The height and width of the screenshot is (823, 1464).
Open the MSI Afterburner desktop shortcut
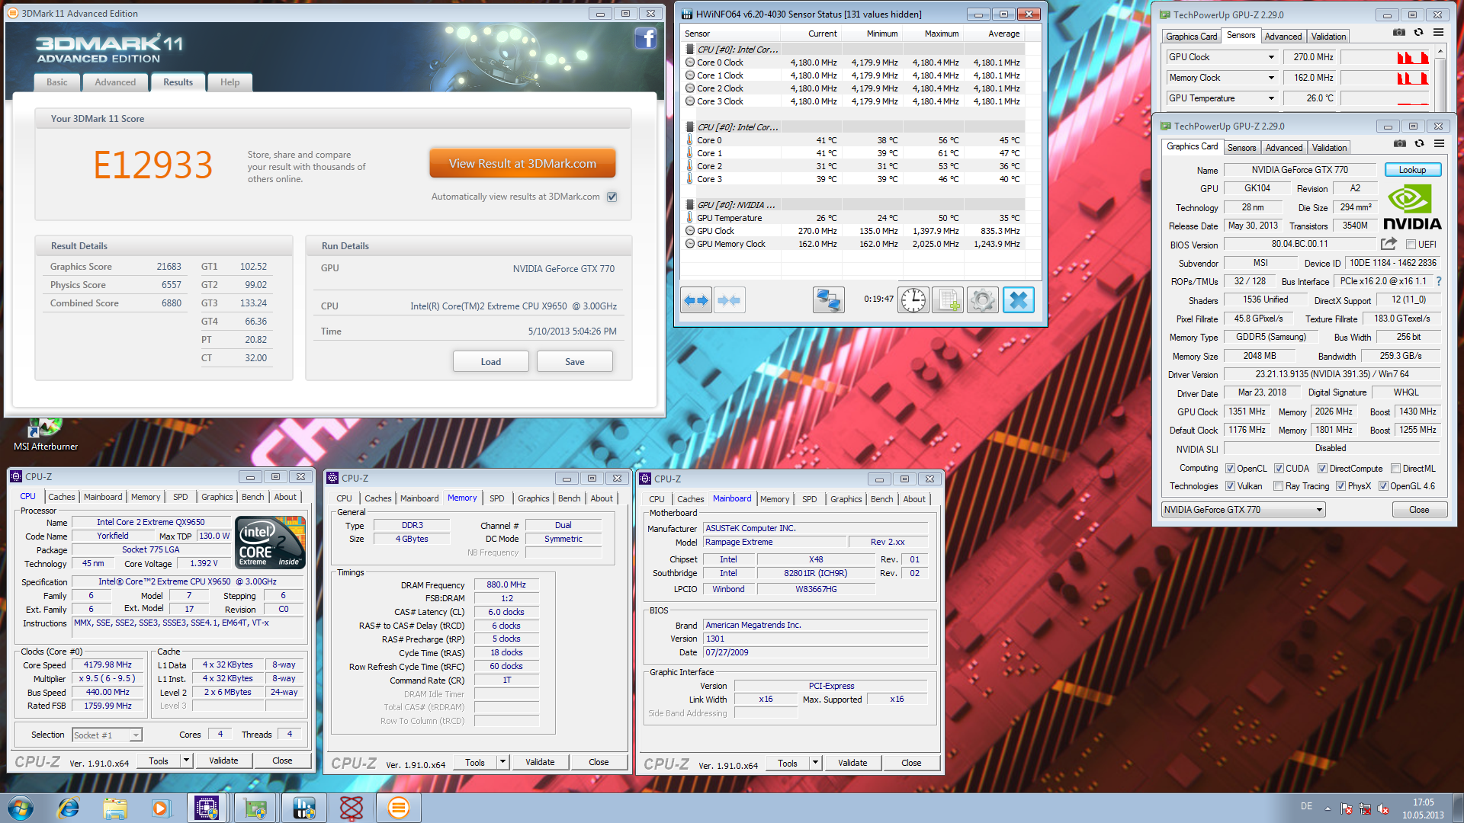pyautogui.click(x=46, y=435)
